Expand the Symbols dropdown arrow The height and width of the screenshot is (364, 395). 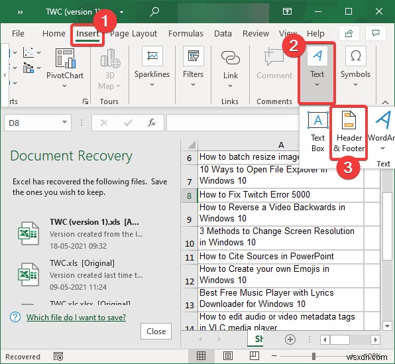[x=355, y=85]
